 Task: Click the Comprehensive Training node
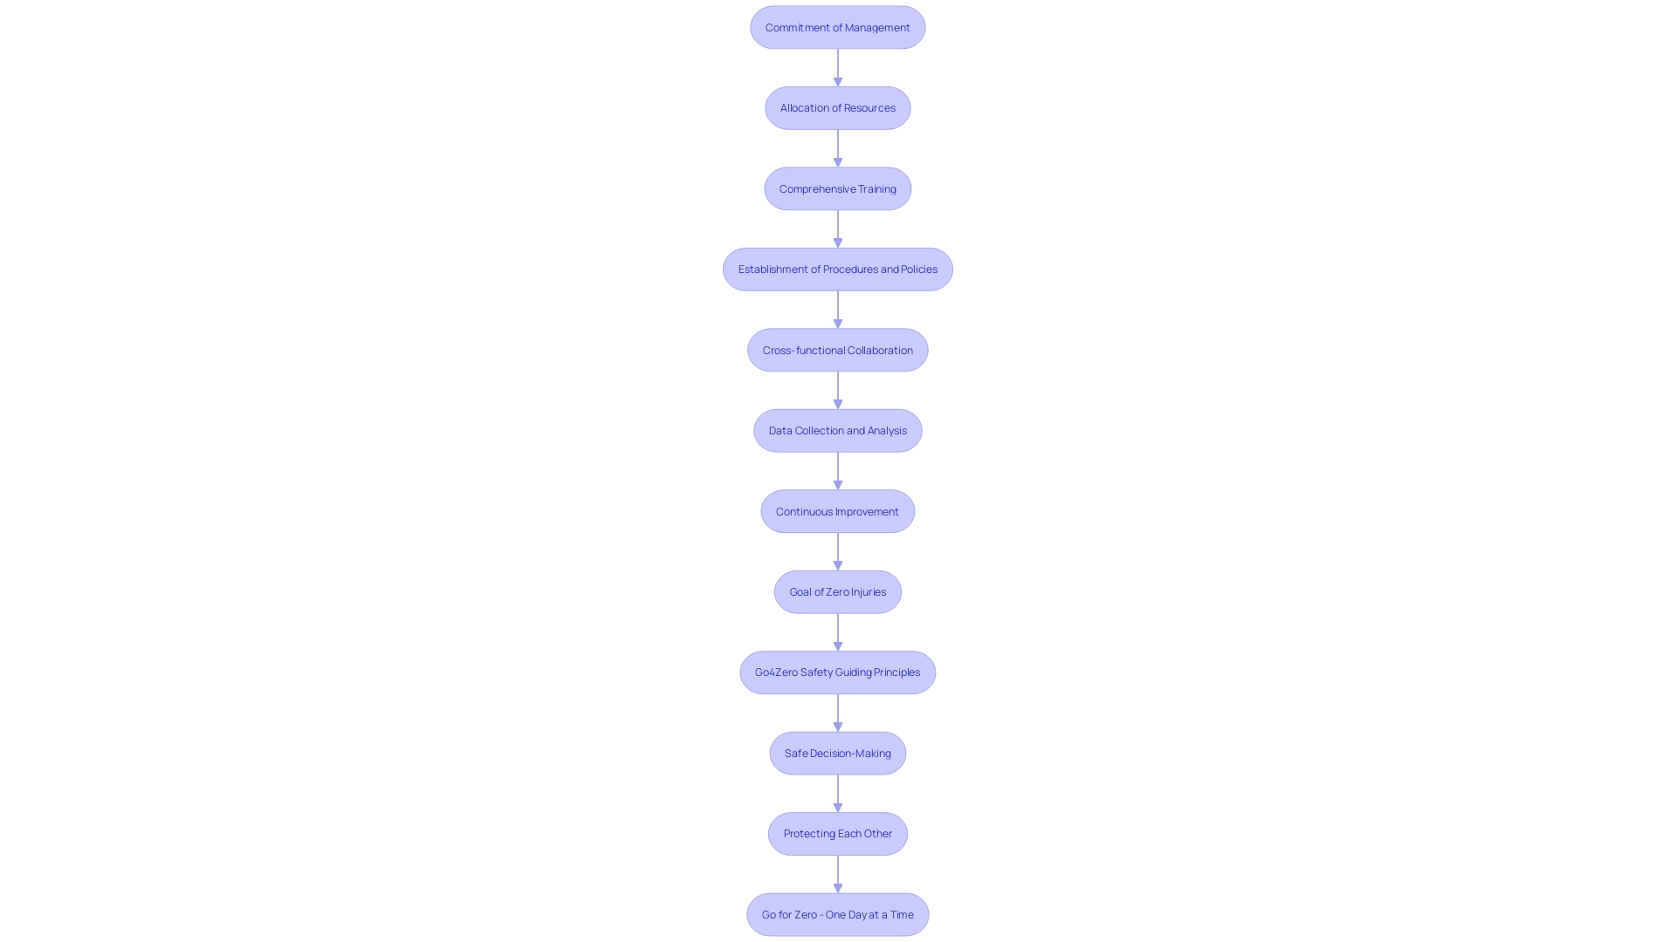[837, 188]
